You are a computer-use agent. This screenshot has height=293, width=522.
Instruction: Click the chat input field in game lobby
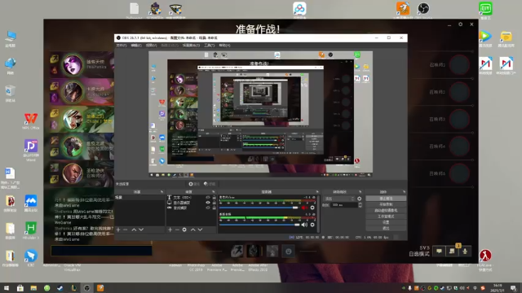point(101,251)
